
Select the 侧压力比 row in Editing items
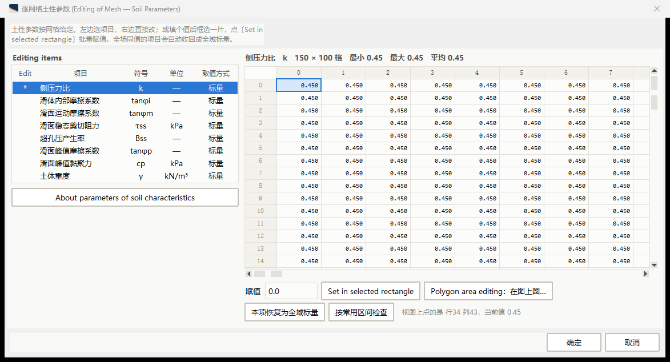point(125,88)
